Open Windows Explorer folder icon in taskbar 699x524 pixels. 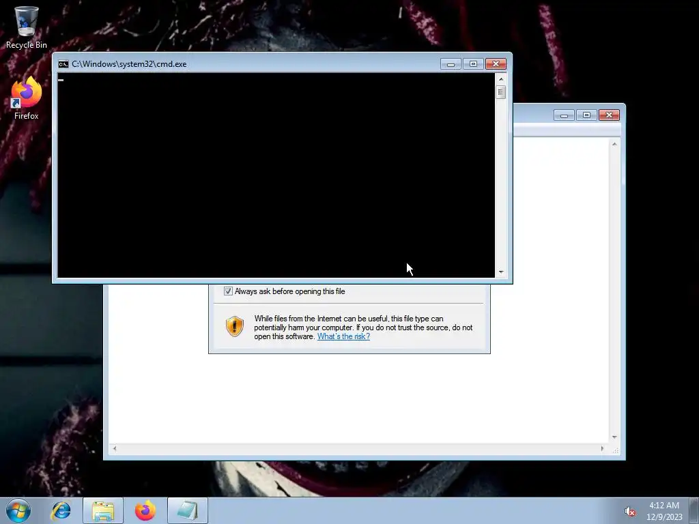click(x=103, y=510)
